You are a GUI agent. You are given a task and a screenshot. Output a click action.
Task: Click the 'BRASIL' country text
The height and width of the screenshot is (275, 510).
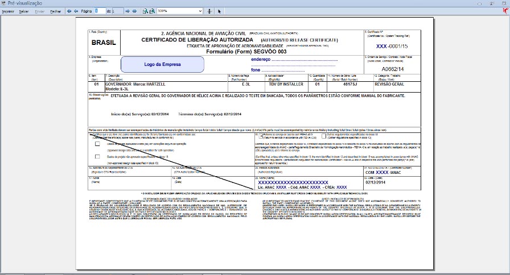point(104,43)
